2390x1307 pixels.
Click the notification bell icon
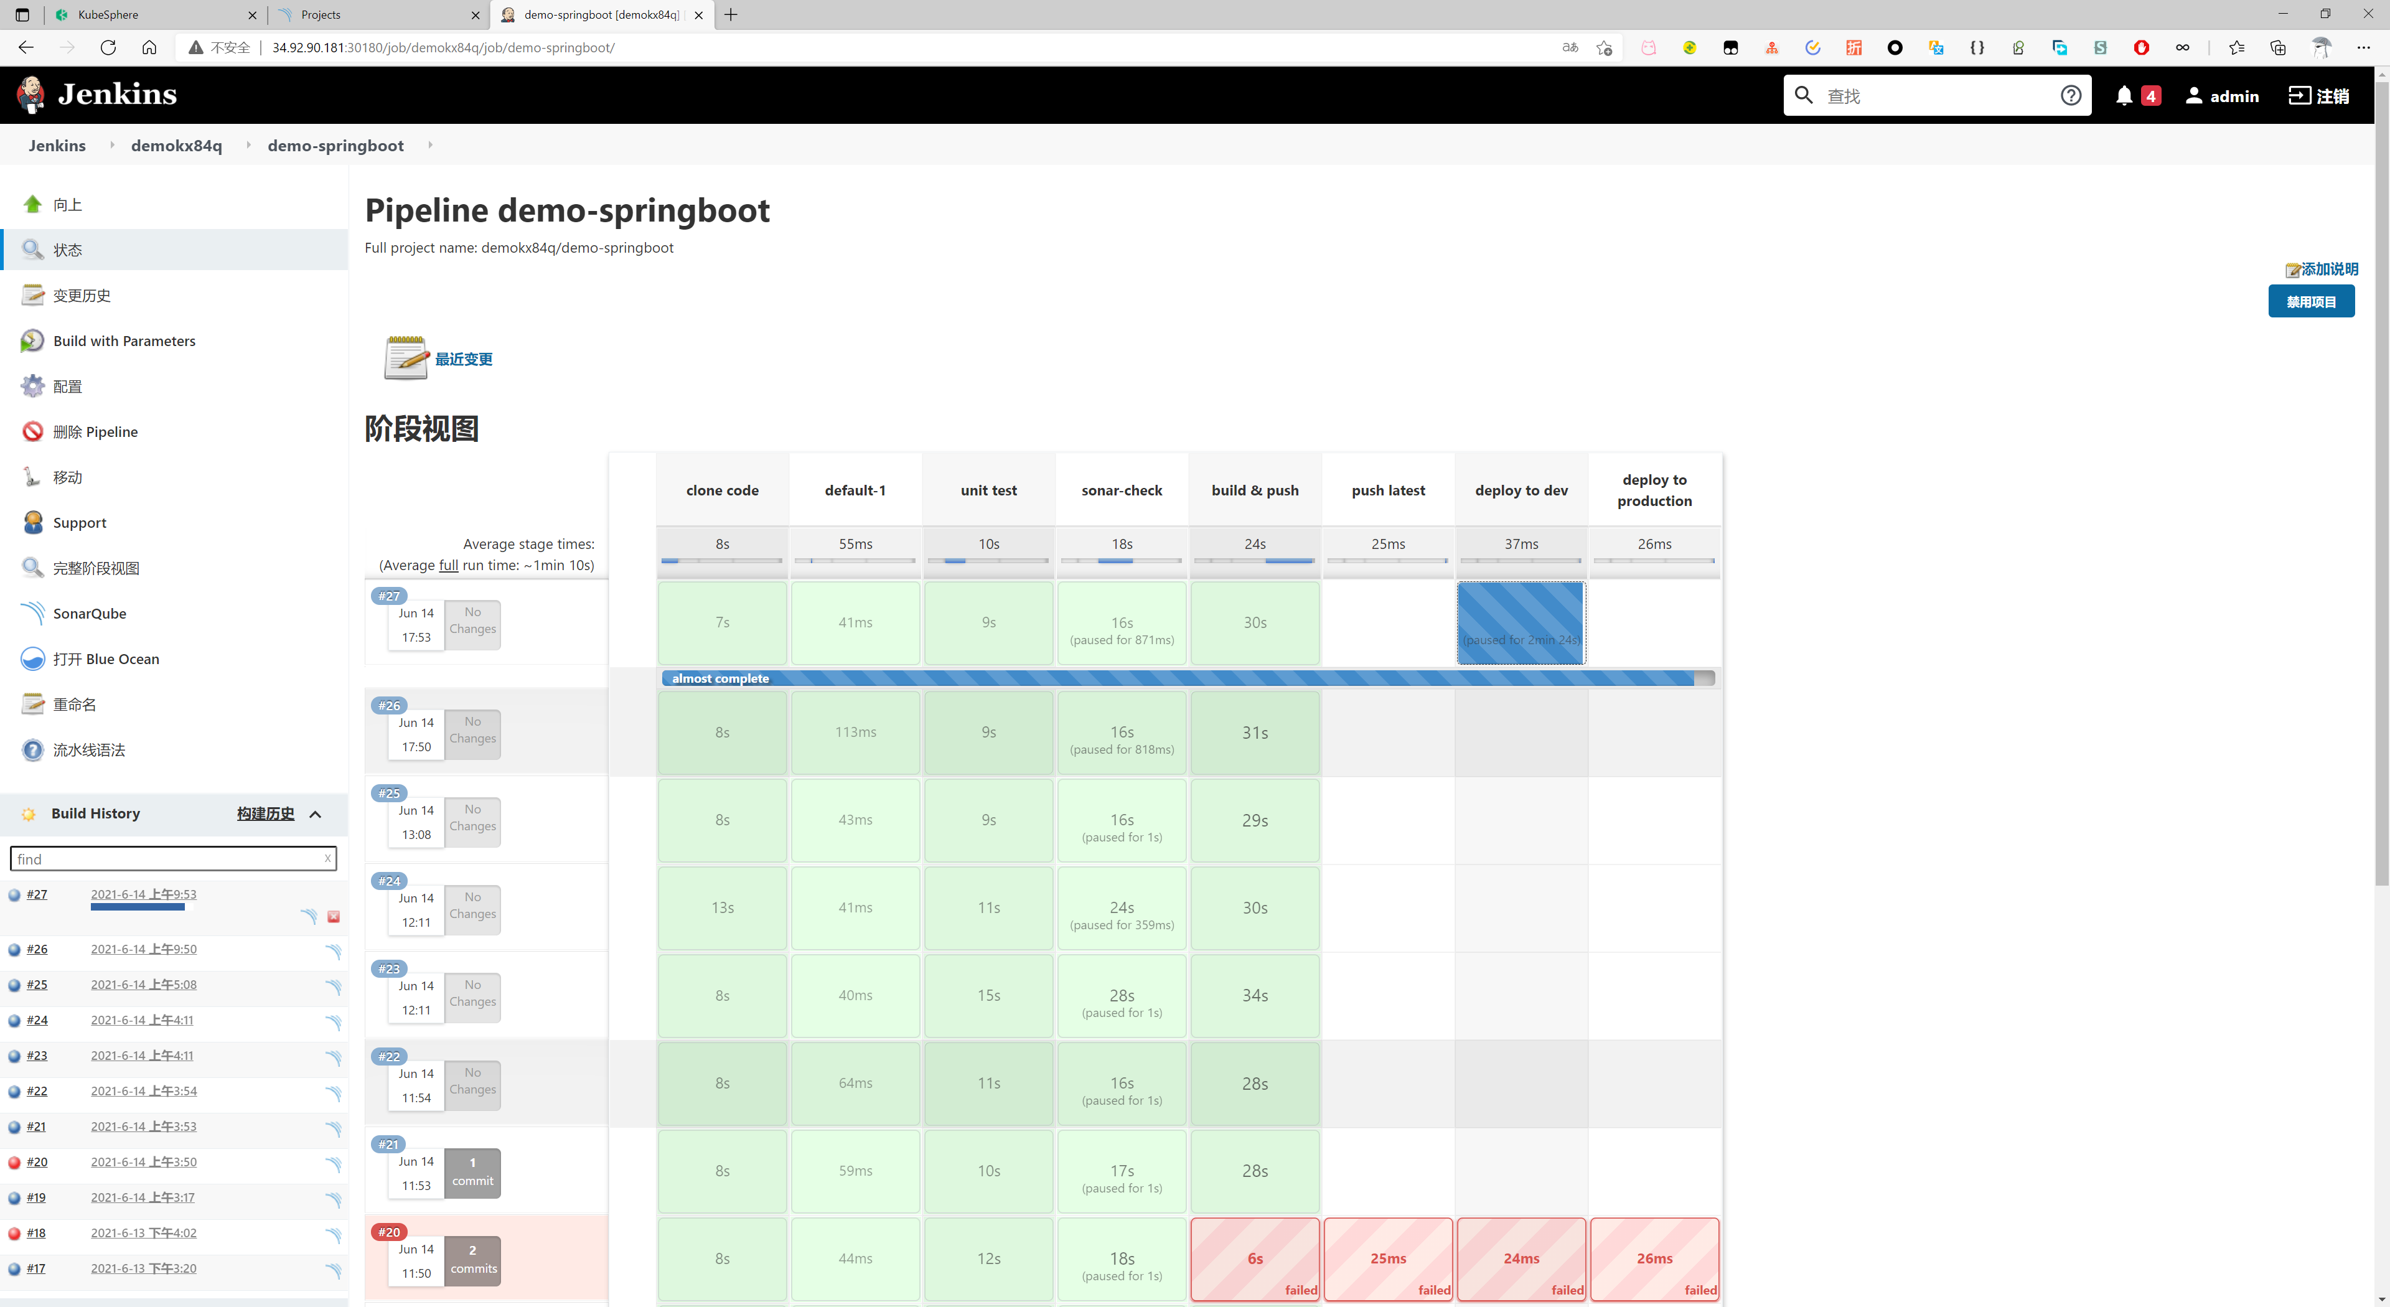(2124, 96)
